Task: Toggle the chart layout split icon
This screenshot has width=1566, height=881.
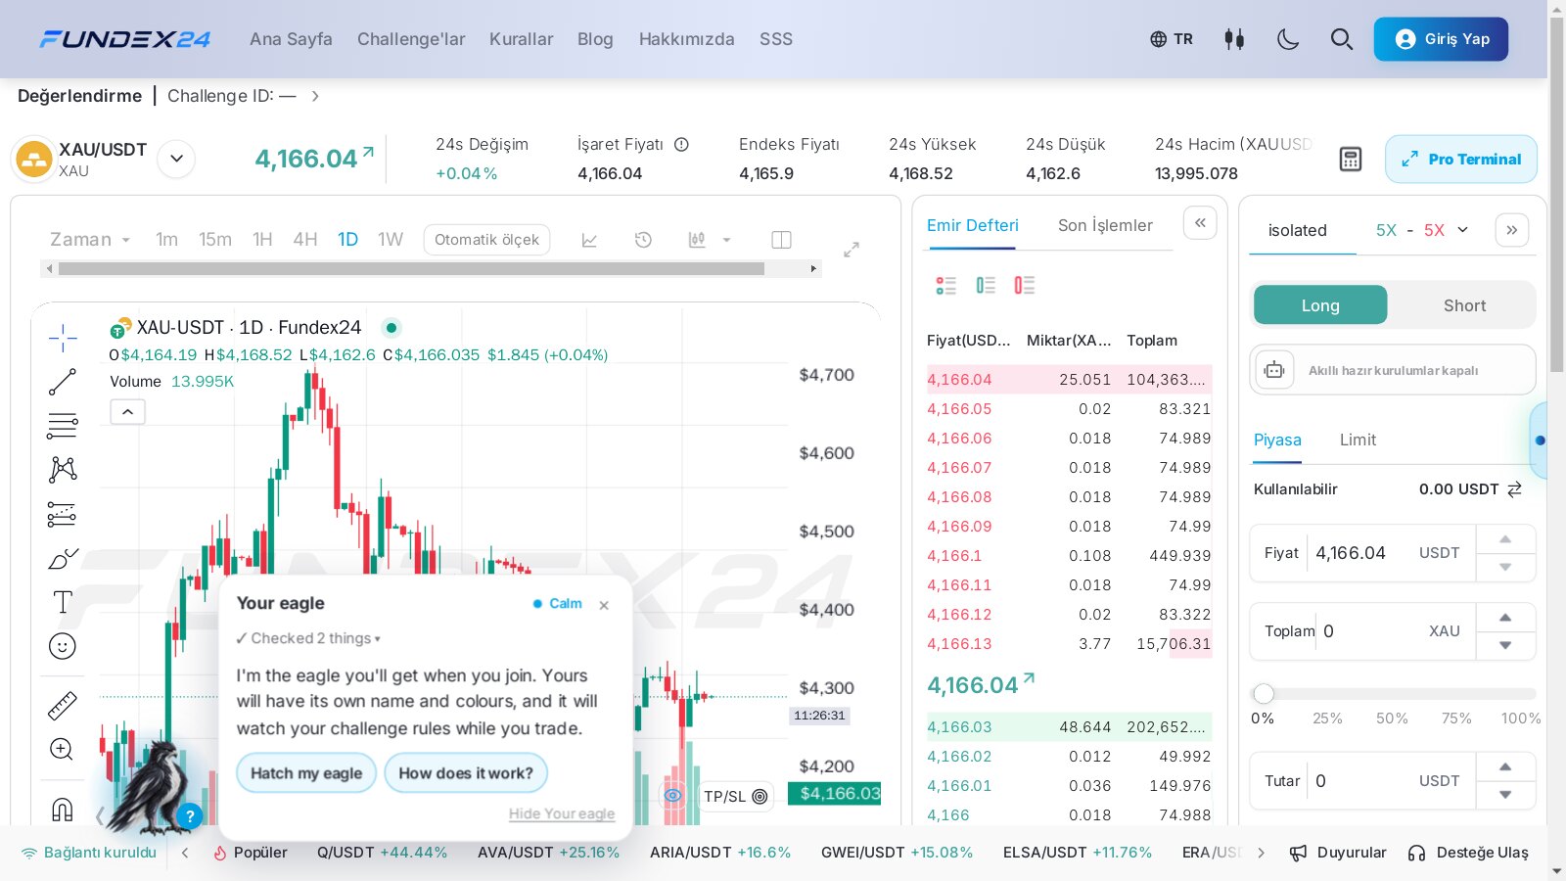Action: [x=781, y=240]
